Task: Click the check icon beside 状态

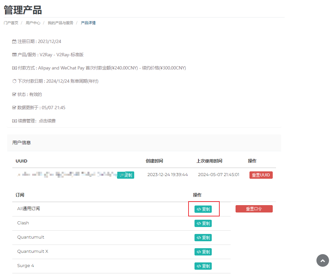Action: point(14,95)
